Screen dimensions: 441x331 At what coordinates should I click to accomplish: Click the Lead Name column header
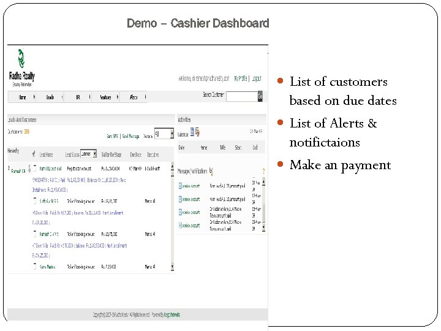(46, 154)
